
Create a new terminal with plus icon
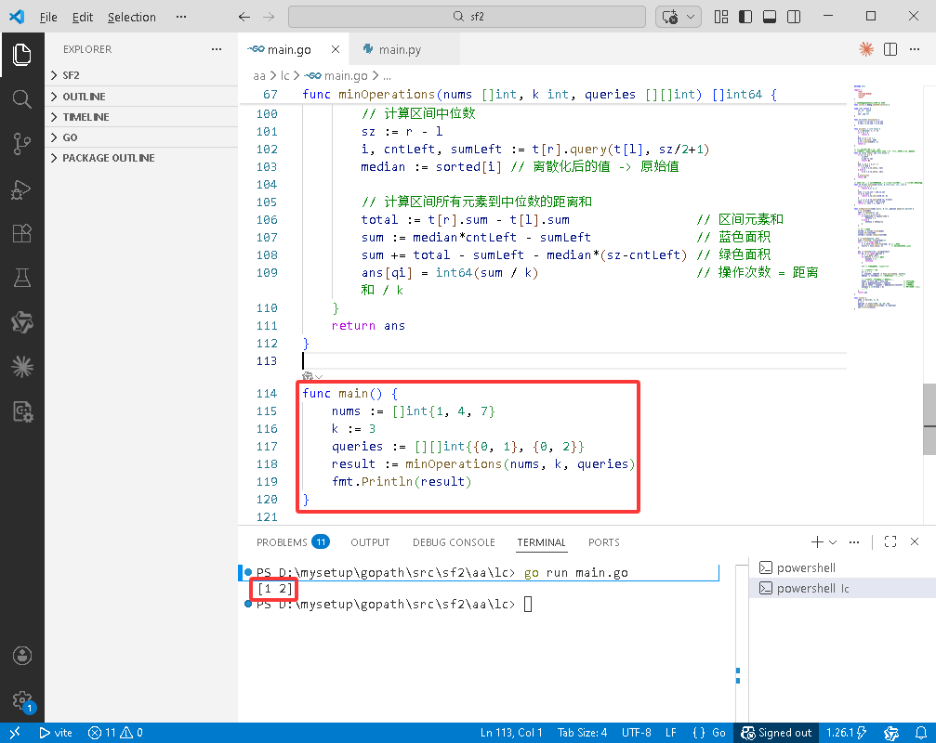[x=817, y=541]
